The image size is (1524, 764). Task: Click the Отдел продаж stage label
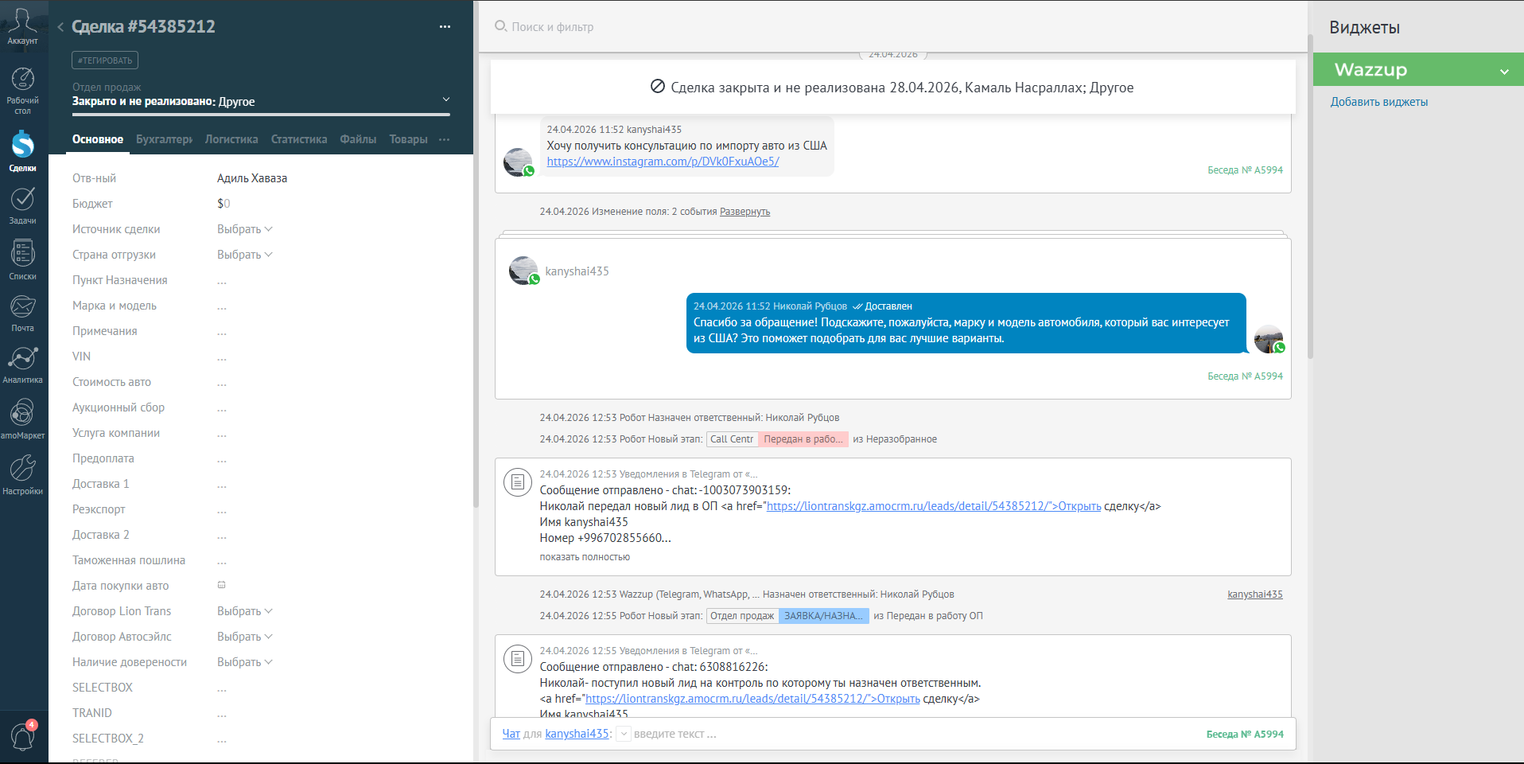742,616
